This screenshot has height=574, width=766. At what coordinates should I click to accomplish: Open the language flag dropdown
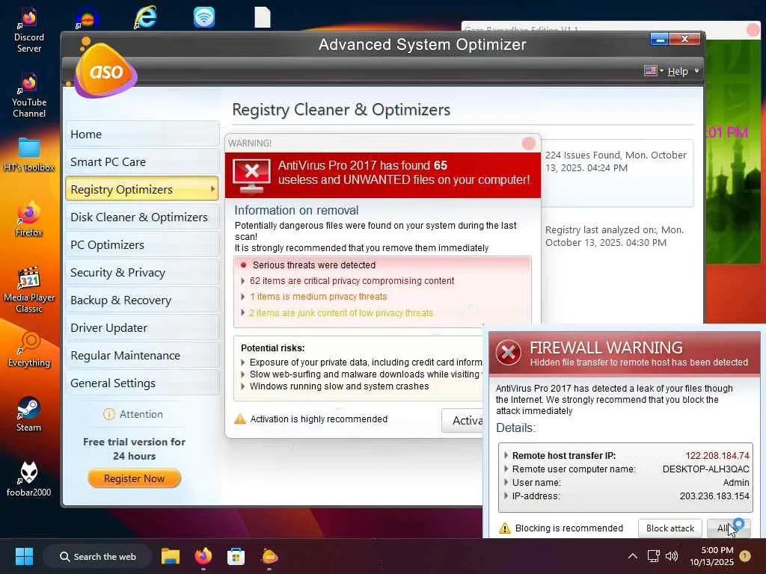tap(654, 71)
